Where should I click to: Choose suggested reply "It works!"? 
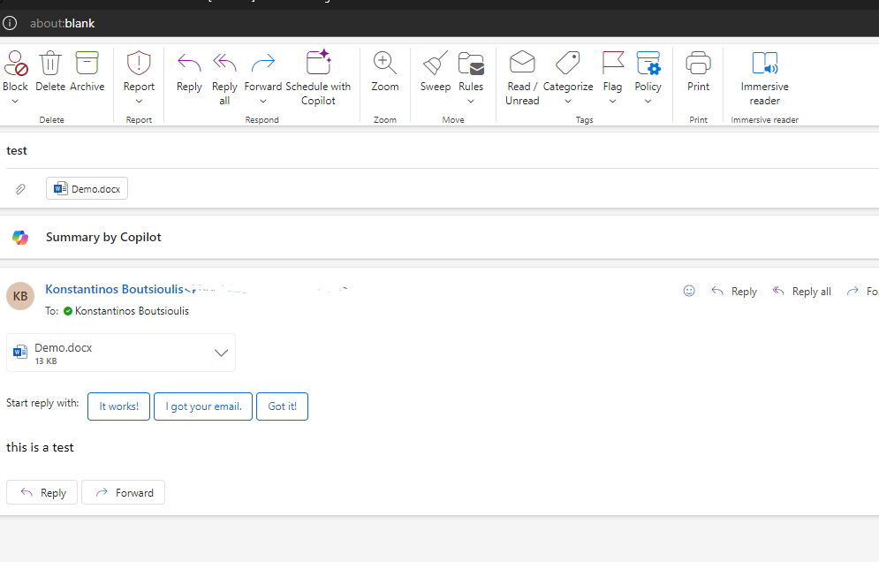(119, 406)
